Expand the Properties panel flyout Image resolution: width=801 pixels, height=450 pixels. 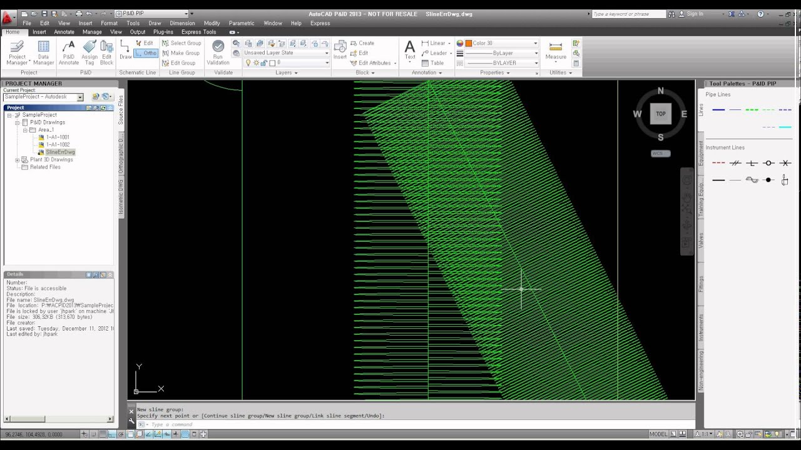pos(494,72)
